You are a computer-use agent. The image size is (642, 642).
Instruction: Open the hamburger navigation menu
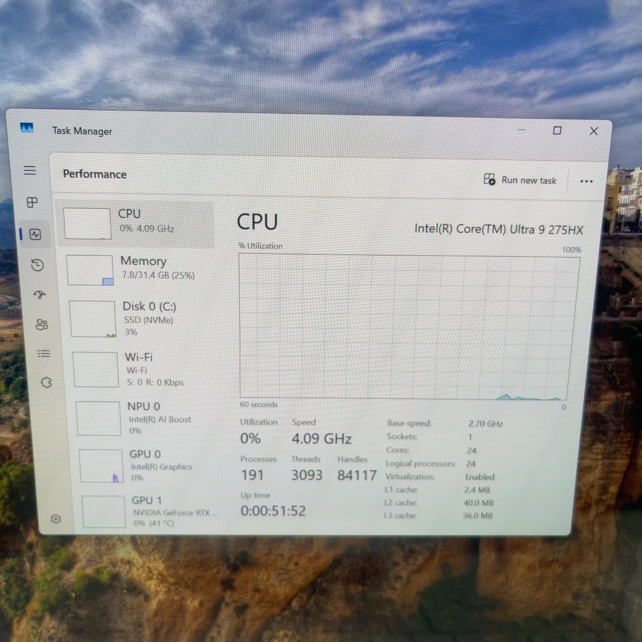pyautogui.click(x=30, y=170)
